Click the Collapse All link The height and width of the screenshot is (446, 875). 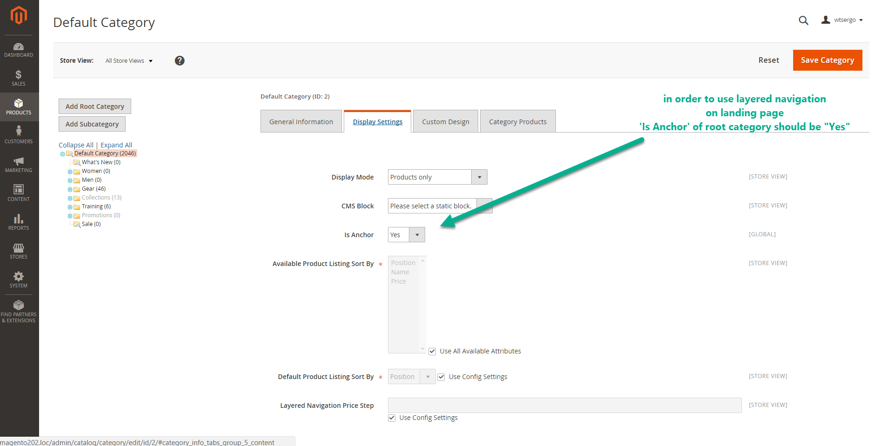pyautogui.click(x=76, y=145)
